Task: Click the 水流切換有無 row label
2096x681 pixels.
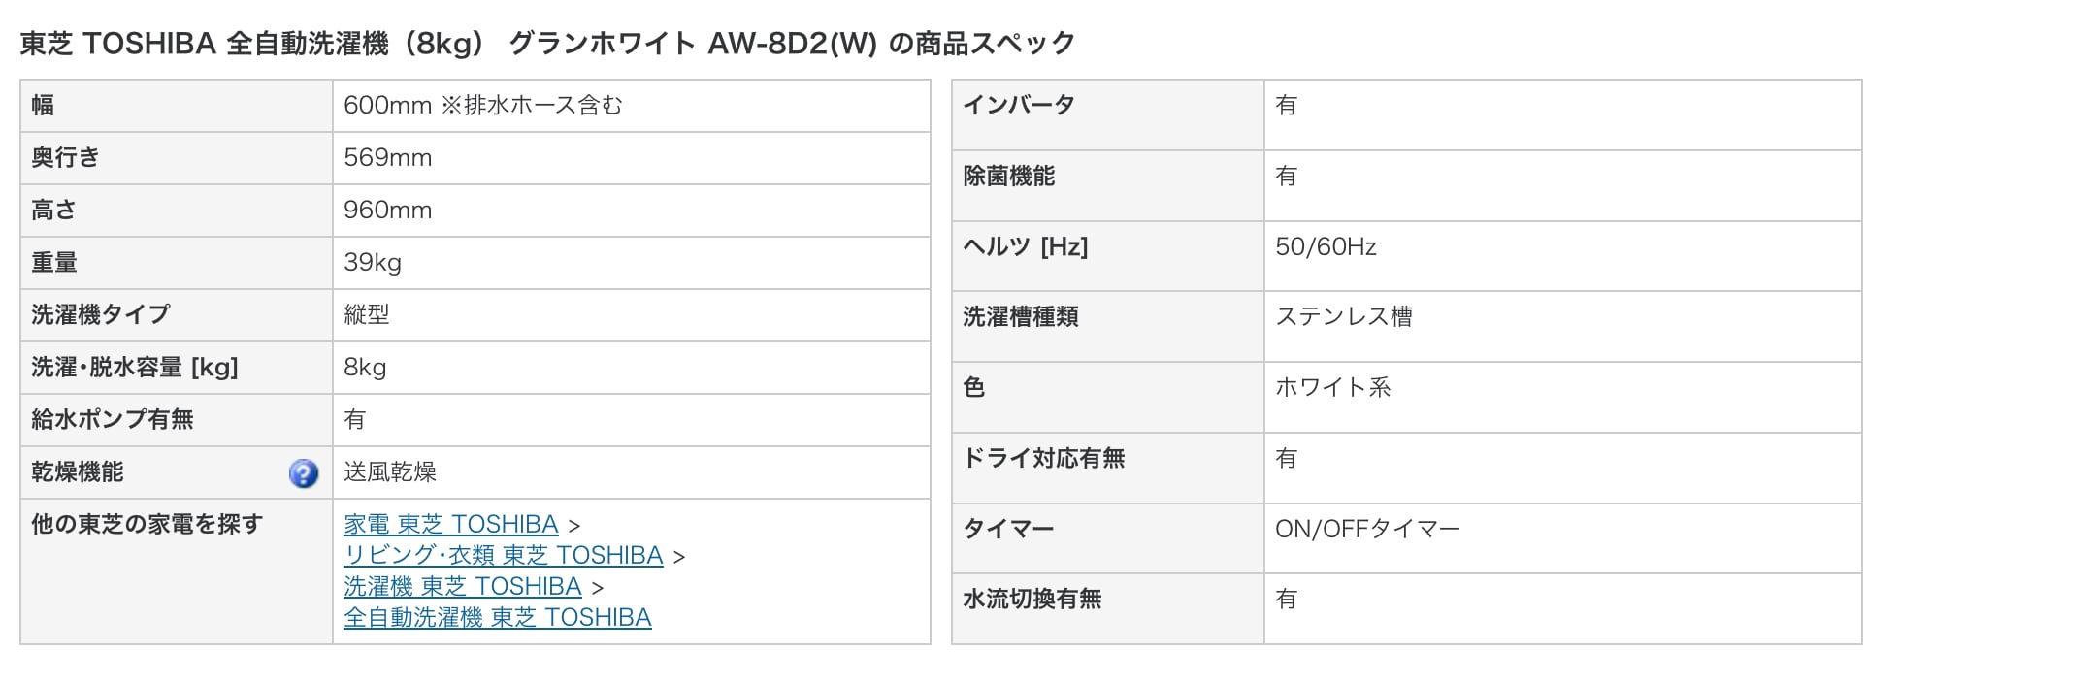Action: coord(1032,600)
